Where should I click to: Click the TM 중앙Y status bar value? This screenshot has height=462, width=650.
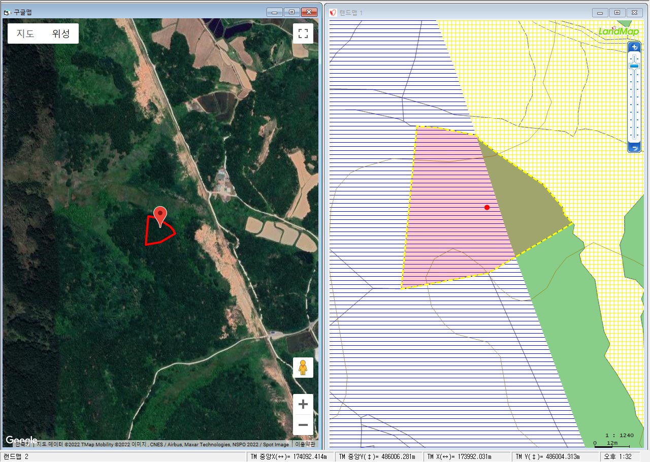coord(378,456)
